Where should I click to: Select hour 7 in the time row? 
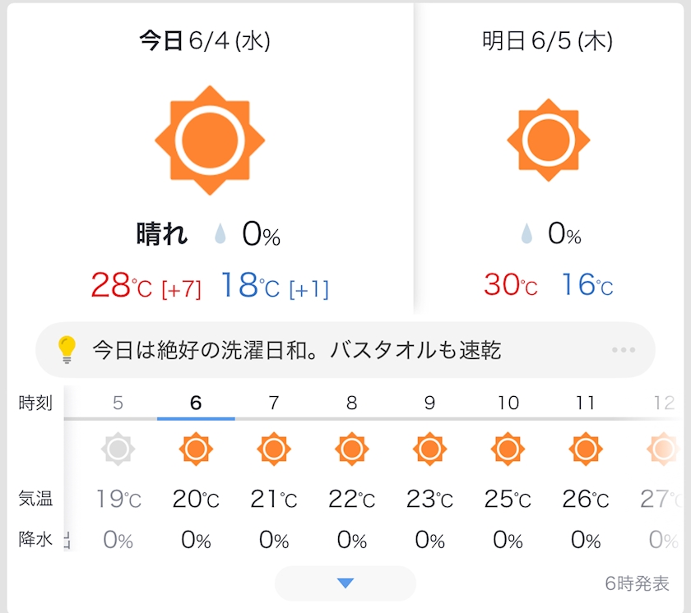(x=274, y=403)
